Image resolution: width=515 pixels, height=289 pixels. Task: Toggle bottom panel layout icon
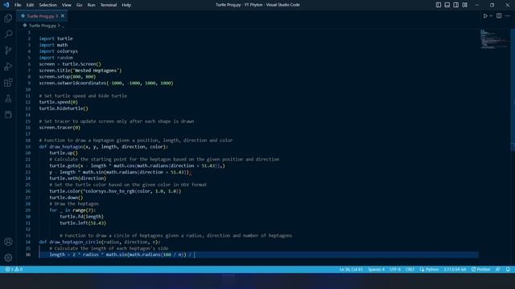(447, 5)
